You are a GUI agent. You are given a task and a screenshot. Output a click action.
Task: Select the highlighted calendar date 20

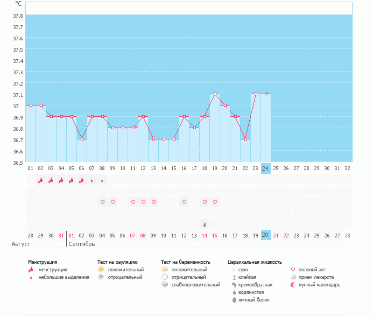click(265, 235)
